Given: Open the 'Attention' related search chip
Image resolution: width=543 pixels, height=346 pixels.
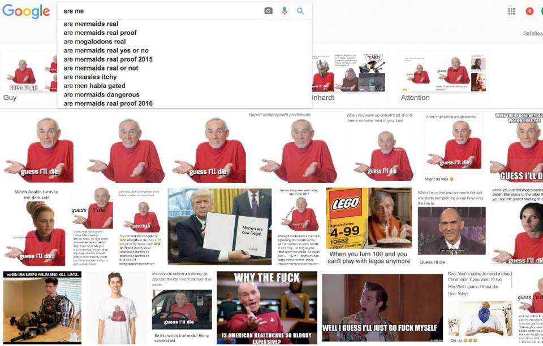Looking at the screenshot, I should coord(443,78).
